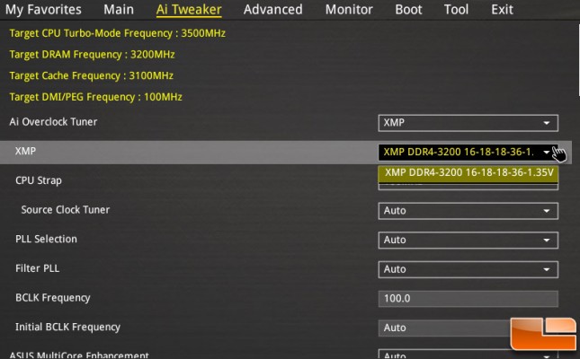Open the Tool tab
Image resolution: width=580 pixels, height=359 pixels.
456,9
